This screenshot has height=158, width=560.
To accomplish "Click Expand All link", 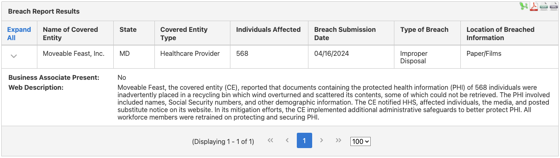I will tap(19, 34).
